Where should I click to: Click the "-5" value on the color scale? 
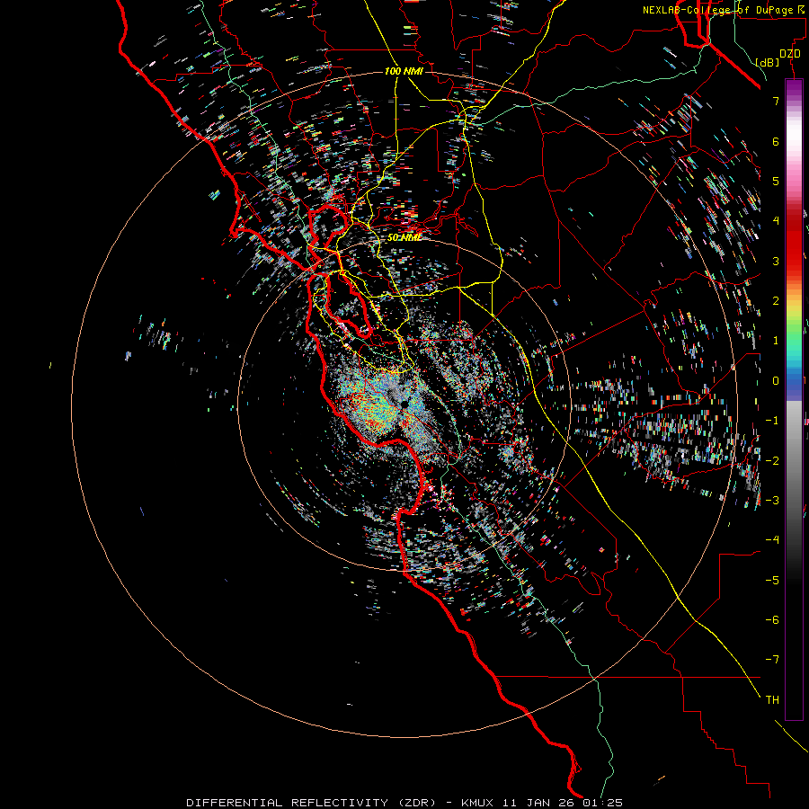click(772, 581)
